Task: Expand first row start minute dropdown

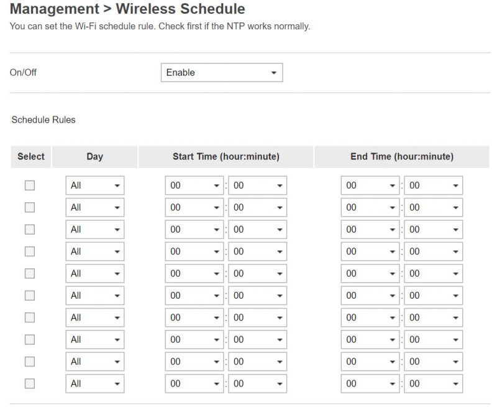Action: click(x=257, y=185)
